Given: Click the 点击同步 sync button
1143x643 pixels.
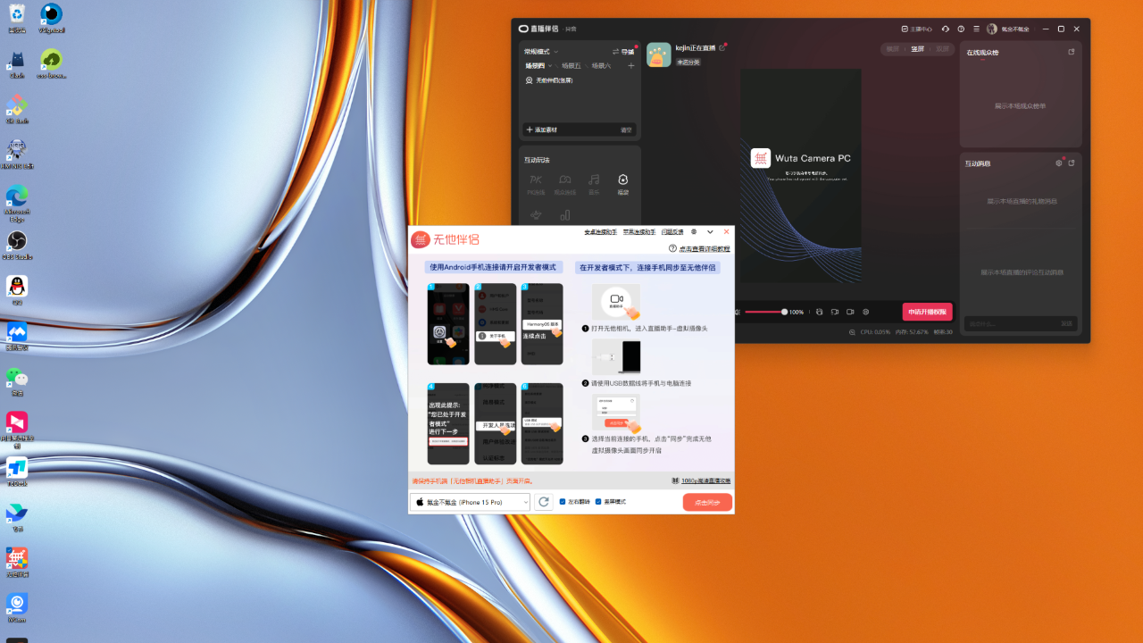Looking at the screenshot, I should pos(707,502).
